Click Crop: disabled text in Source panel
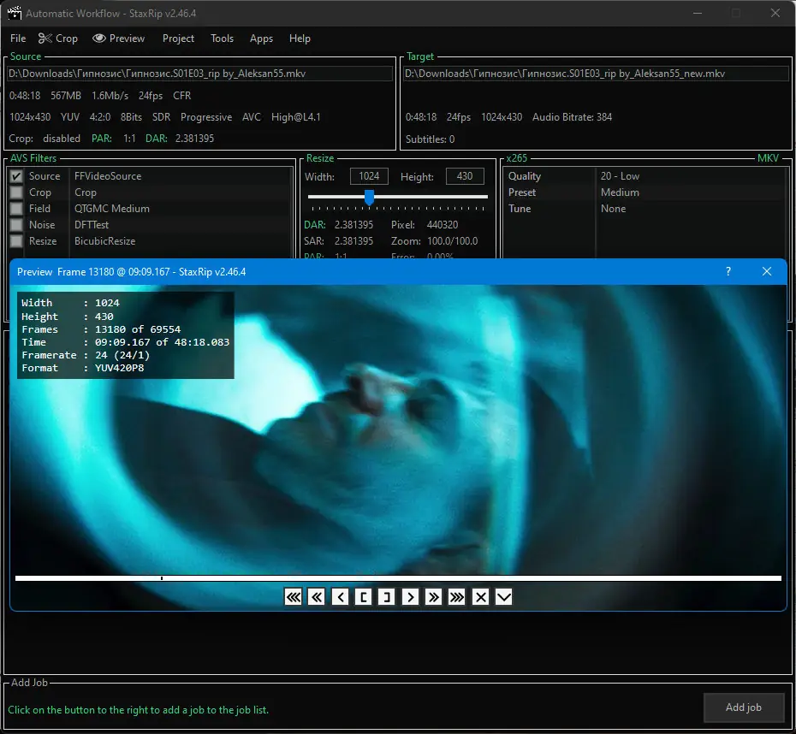 [x=45, y=139]
